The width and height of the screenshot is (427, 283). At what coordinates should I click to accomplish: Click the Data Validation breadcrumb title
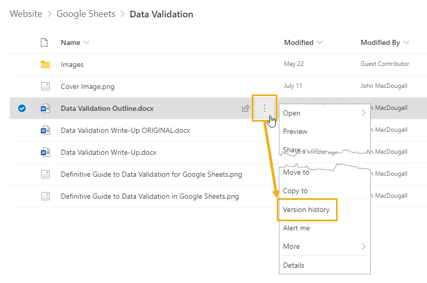[x=161, y=14]
